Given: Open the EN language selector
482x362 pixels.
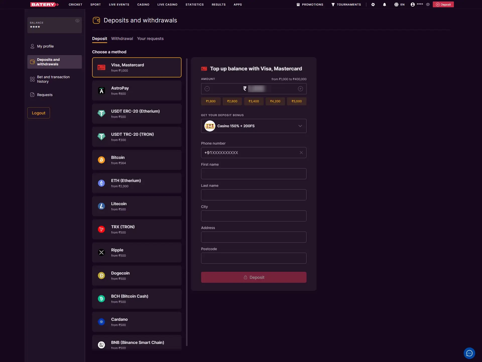Looking at the screenshot, I should (x=402, y=5).
